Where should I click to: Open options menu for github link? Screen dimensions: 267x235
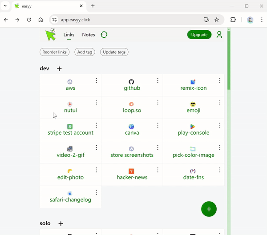[x=158, y=80]
